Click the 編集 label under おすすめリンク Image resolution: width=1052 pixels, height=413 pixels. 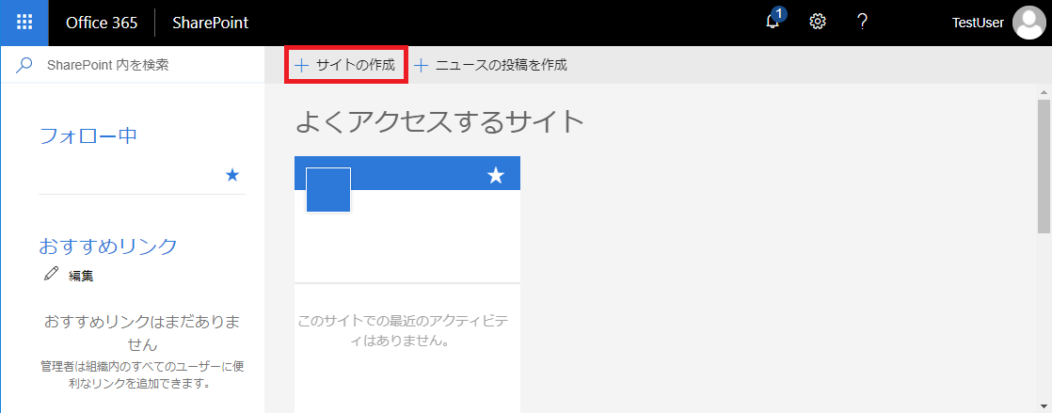point(81,276)
